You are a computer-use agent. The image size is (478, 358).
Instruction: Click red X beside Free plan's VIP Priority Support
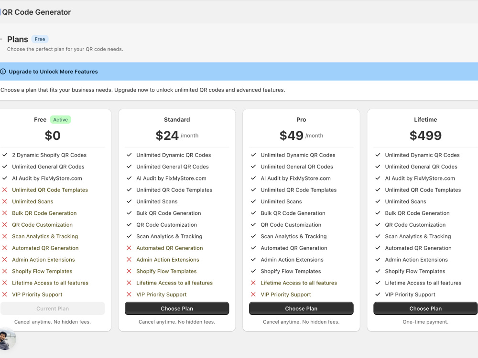coord(5,295)
